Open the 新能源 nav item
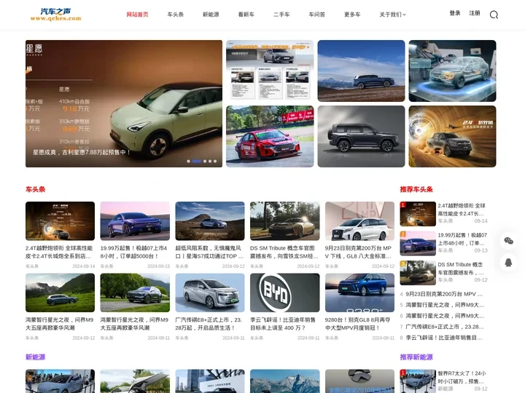Image resolution: width=525 pixels, height=393 pixels. point(211,15)
